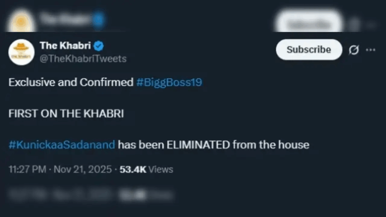
Task: Open the three-dot more options menu
Action: tap(371, 50)
